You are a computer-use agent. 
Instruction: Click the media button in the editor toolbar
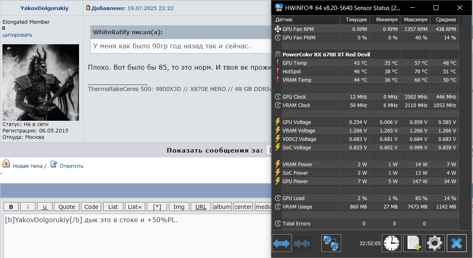point(263,206)
